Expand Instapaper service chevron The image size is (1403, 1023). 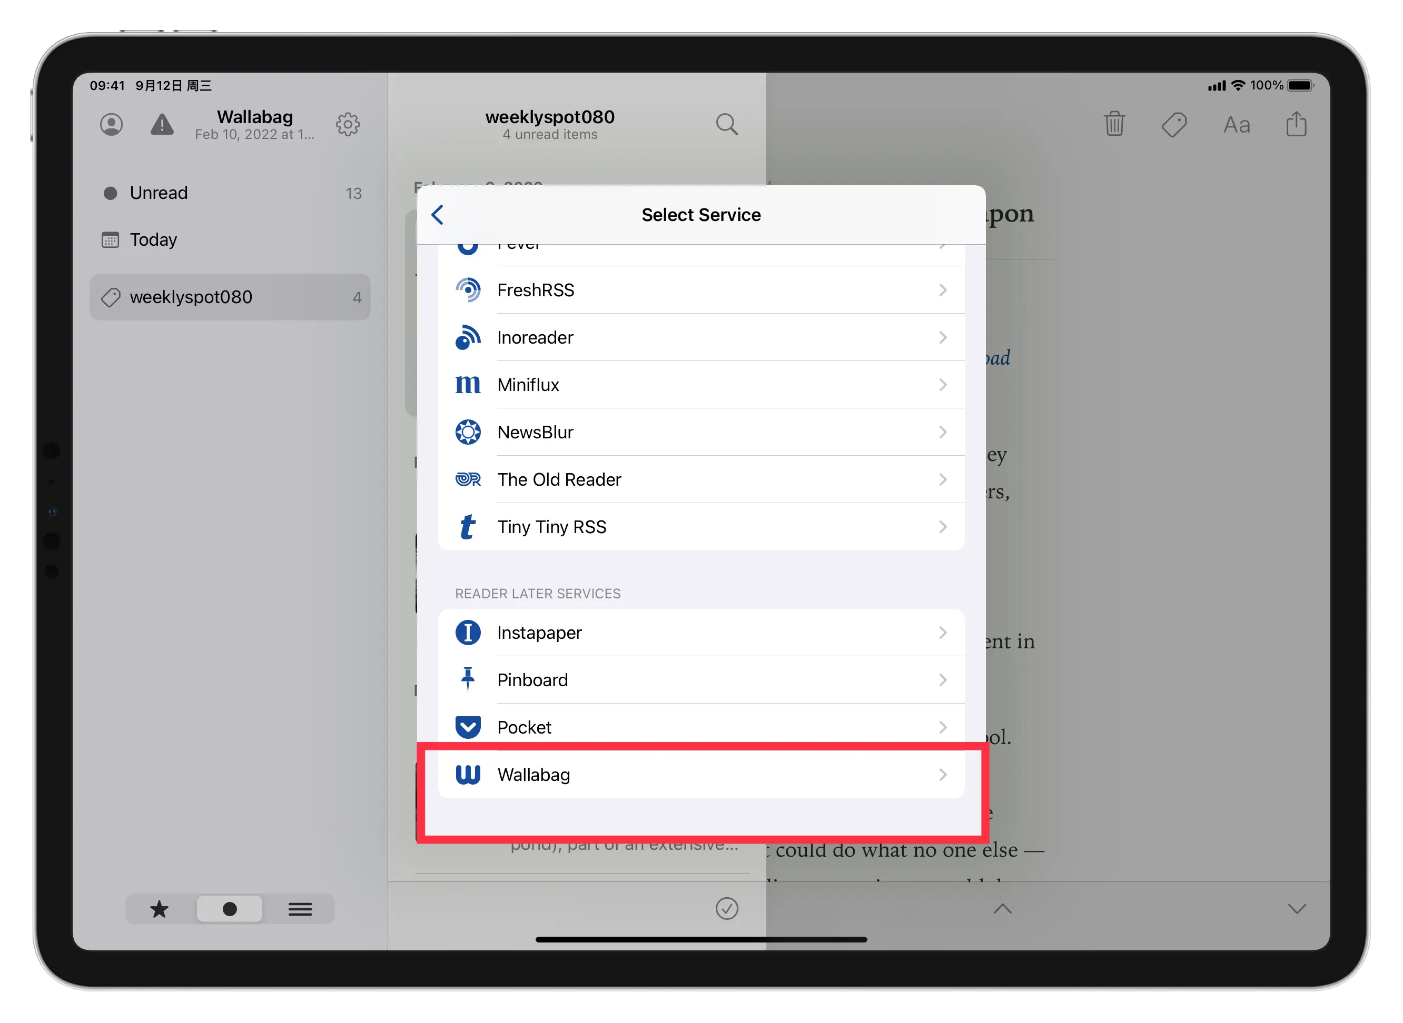point(943,633)
